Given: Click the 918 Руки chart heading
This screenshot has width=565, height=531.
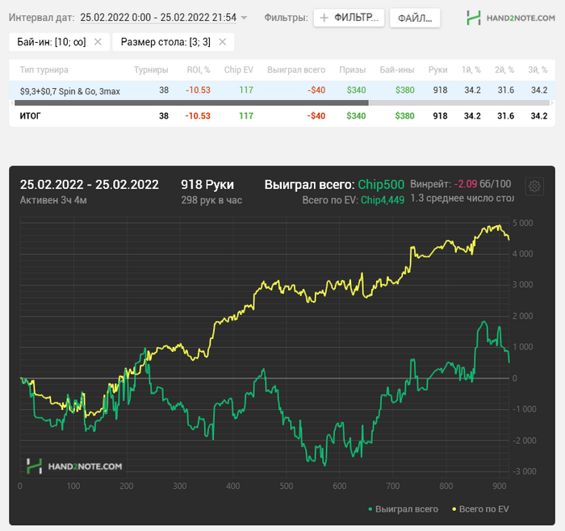Looking at the screenshot, I should [x=207, y=185].
